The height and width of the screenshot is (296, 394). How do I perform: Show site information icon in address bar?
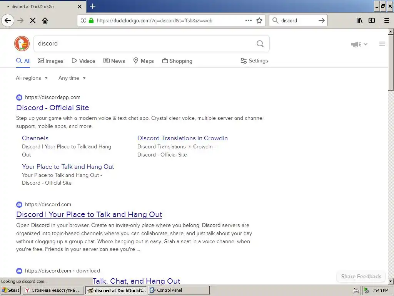(83, 21)
